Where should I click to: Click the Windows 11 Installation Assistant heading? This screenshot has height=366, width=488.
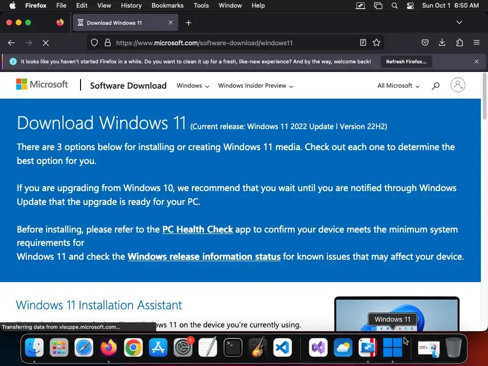99,305
